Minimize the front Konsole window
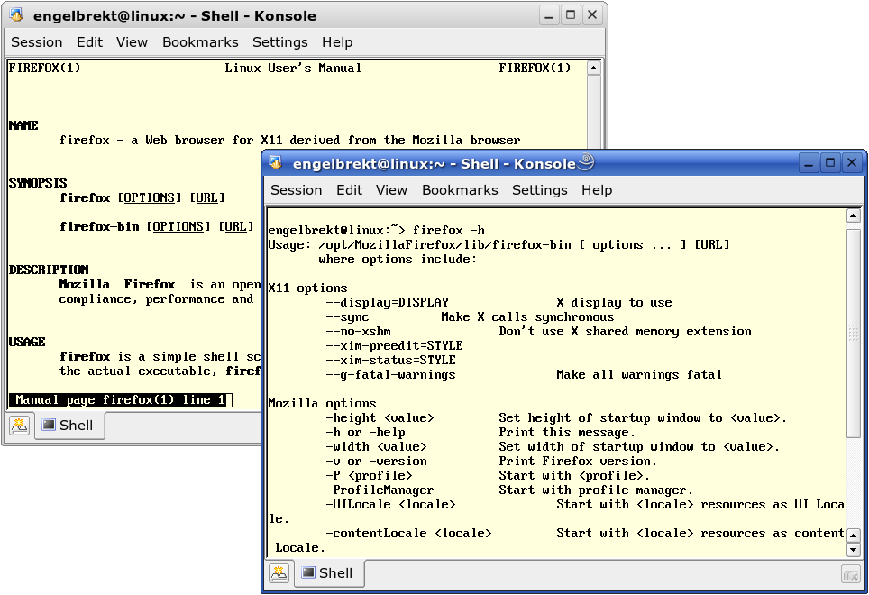 pos(809,163)
